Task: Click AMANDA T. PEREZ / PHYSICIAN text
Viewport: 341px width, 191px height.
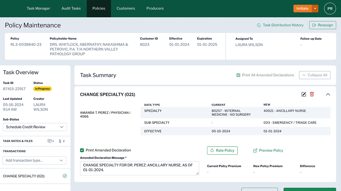Action: (x=105, y=114)
